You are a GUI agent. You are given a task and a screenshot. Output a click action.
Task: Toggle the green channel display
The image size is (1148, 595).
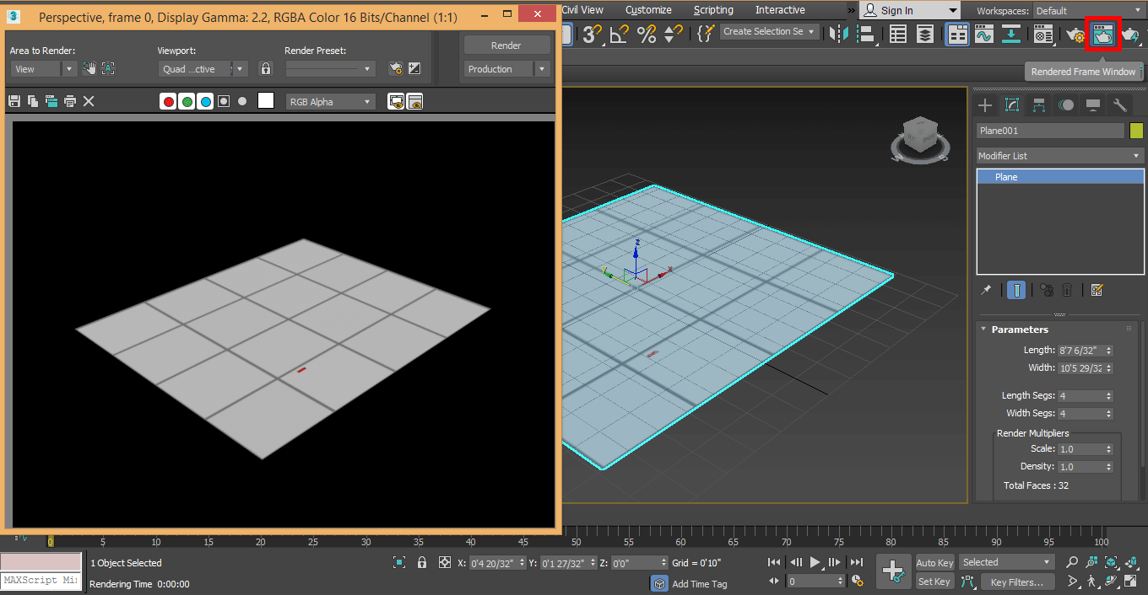(x=187, y=101)
